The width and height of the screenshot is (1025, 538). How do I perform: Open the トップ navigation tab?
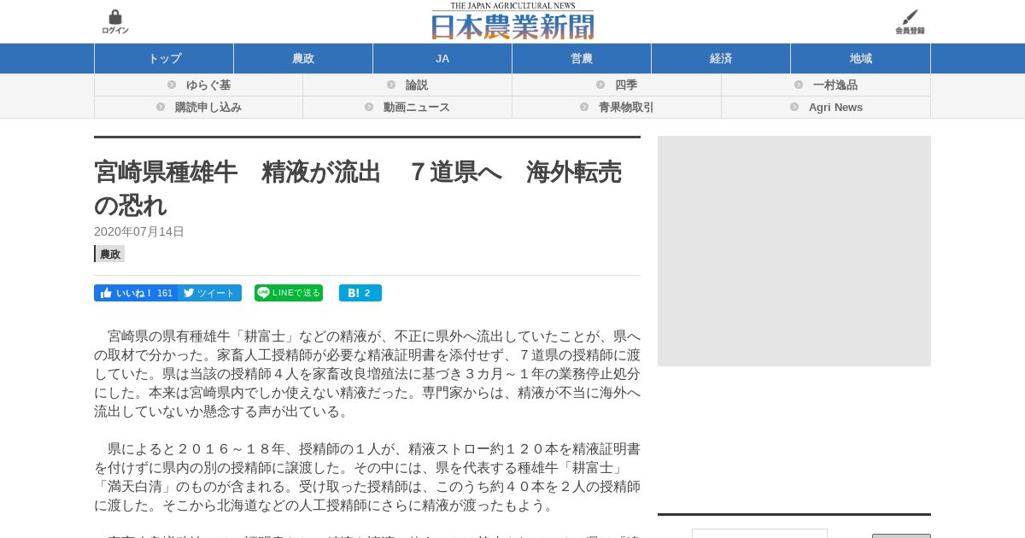(x=164, y=58)
